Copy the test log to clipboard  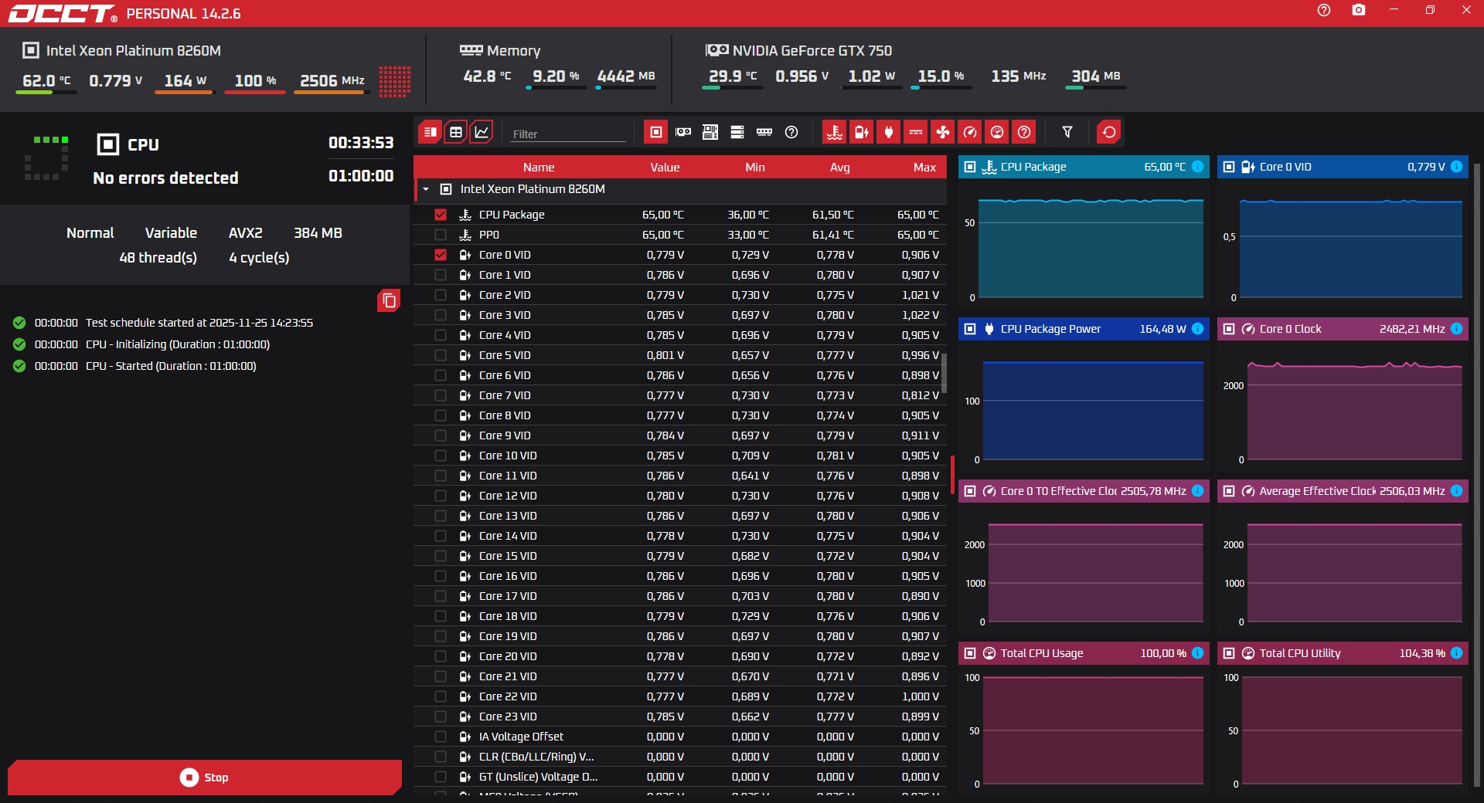(389, 300)
